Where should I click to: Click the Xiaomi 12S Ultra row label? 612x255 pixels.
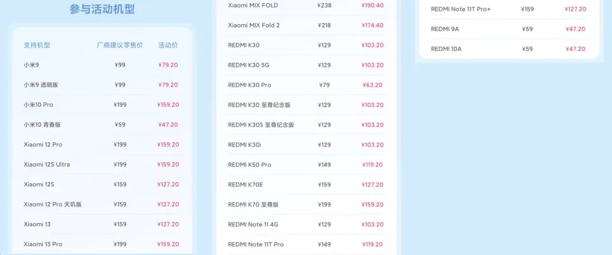pyautogui.click(x=47, y=165)
